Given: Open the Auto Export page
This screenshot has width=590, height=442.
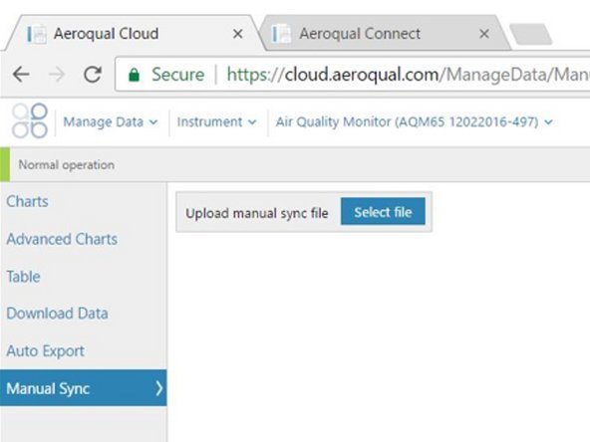Looking at the screenshot, I should (x=46, y=351).
